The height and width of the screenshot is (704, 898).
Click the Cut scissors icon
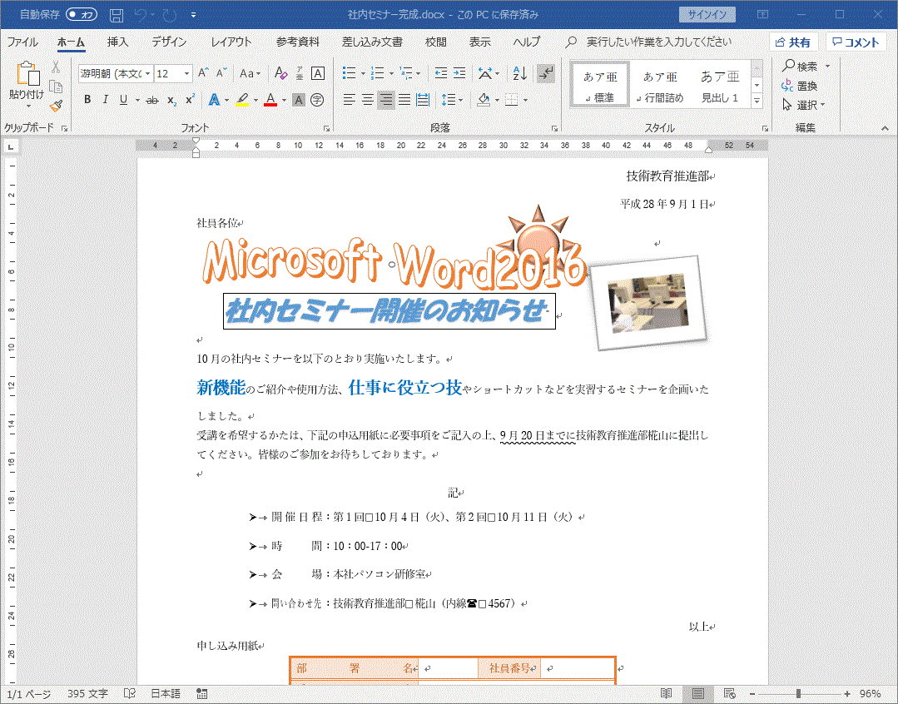56,67
